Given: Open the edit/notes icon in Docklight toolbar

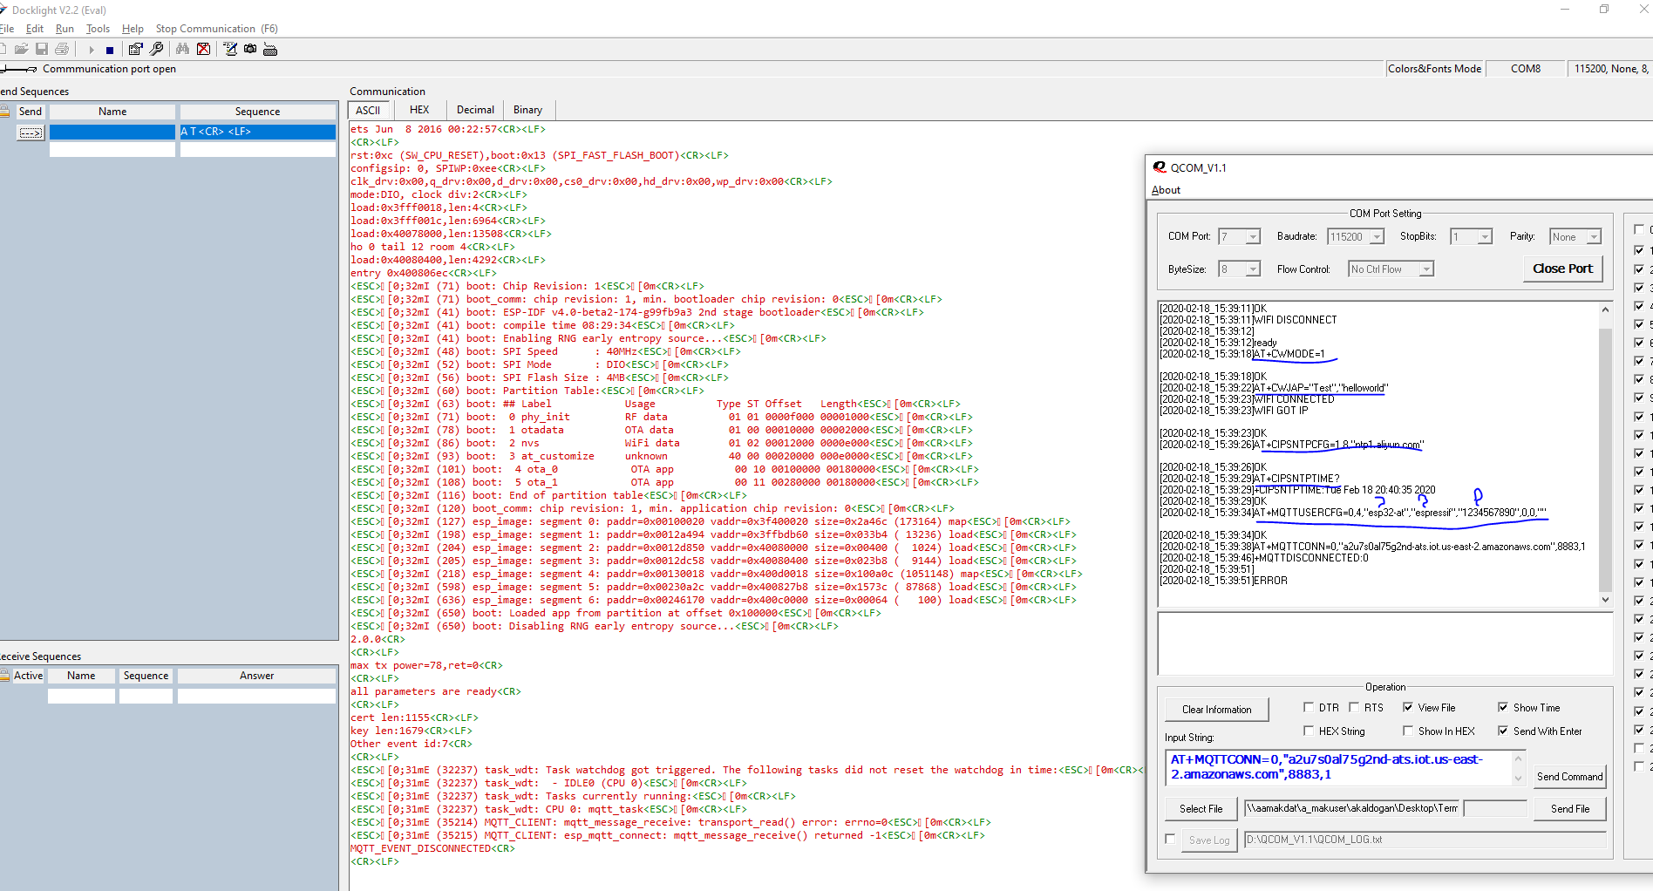Looking at the screenshot, I should click(229, 49).
